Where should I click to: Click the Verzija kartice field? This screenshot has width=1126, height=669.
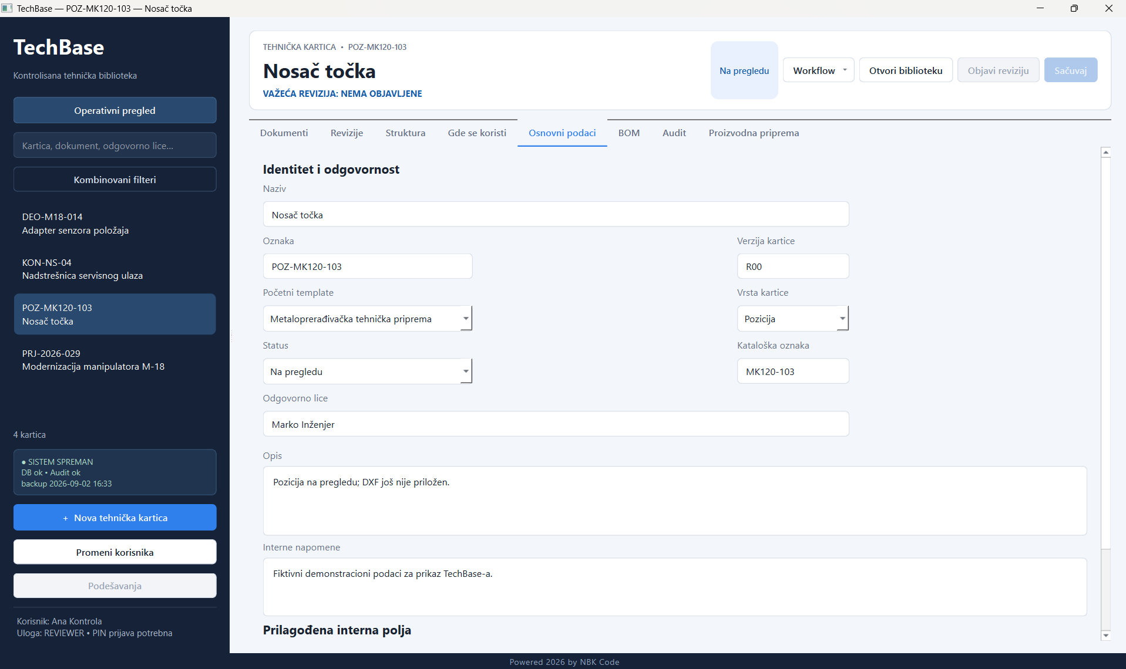point(792,266)
